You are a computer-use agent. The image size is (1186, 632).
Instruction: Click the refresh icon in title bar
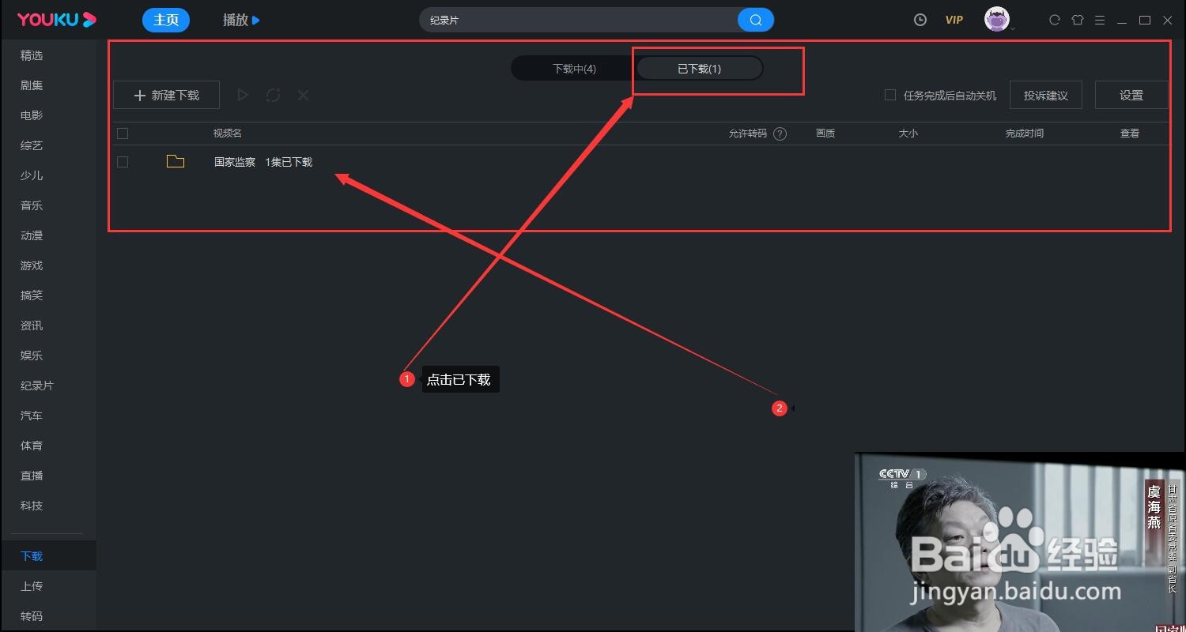(x=1054, y=20)
